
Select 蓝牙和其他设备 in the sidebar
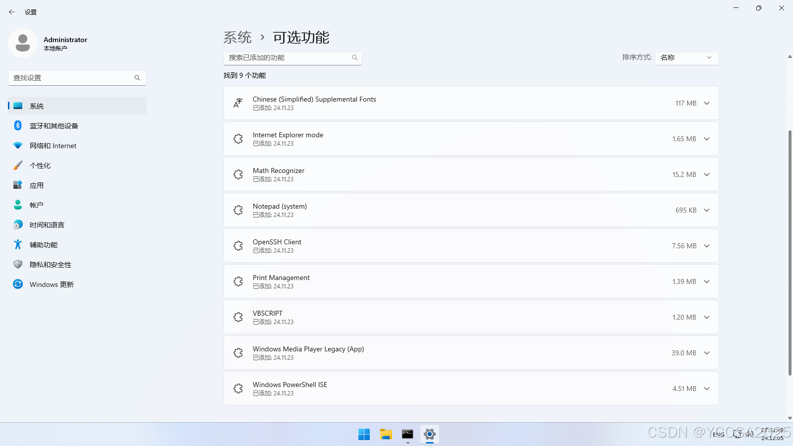[77, 125]
